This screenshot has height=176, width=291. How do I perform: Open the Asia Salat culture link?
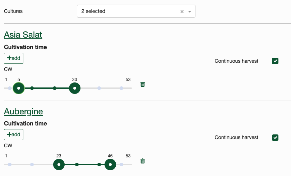coord(23,35)
